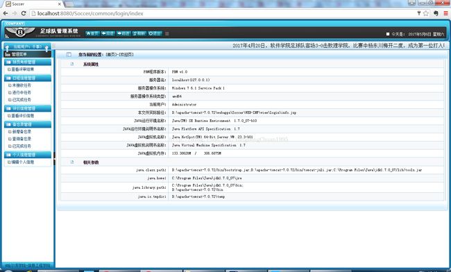Click the 当前用户 panel header

(x=28, y=46)
